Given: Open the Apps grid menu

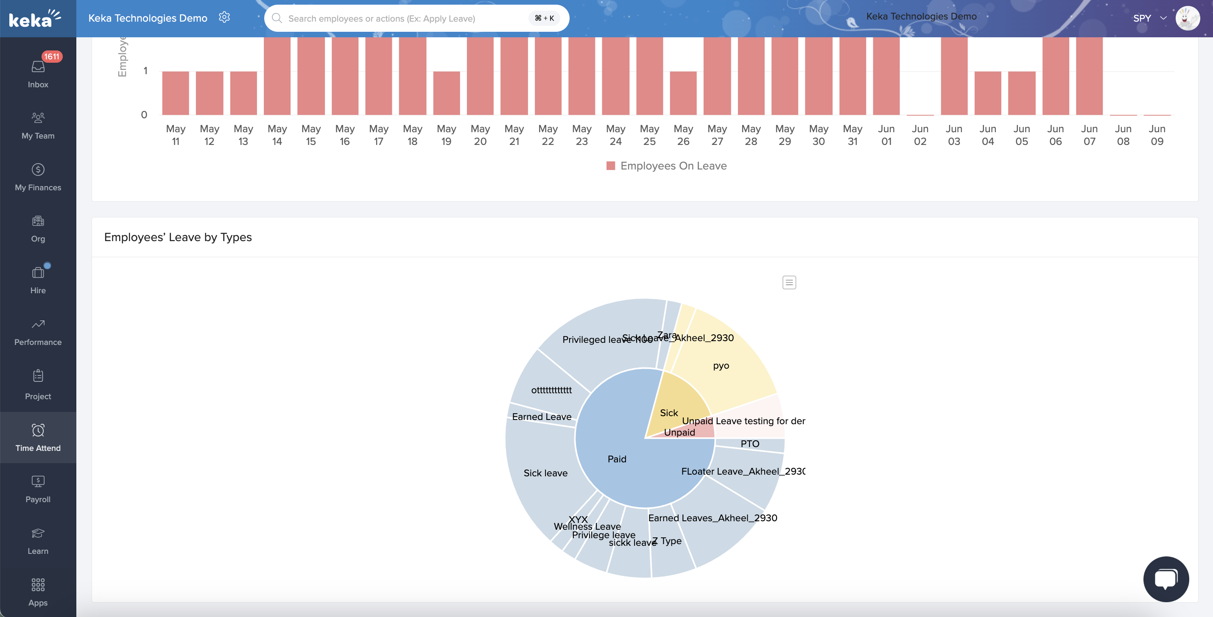Looking at the screenshot, I should click(38, 585).
